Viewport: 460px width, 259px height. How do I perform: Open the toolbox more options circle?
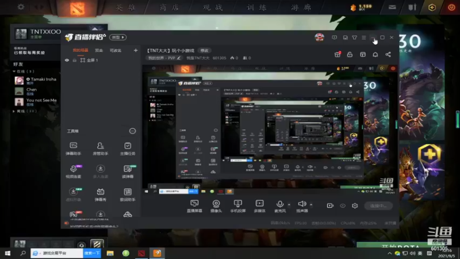pyautogui.click(x=132, y=131)
